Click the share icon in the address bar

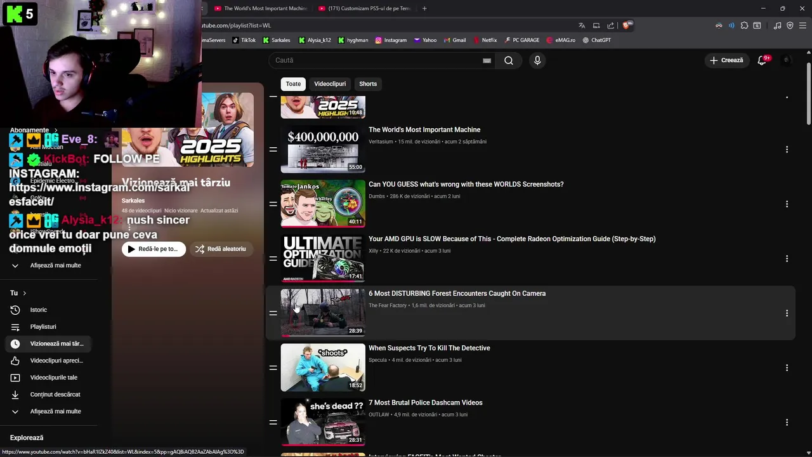610,25
